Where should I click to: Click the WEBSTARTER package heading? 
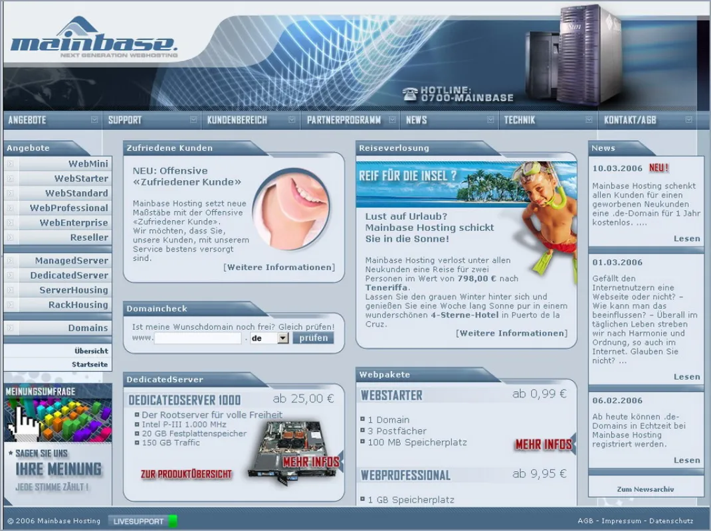tap(391, 396)
